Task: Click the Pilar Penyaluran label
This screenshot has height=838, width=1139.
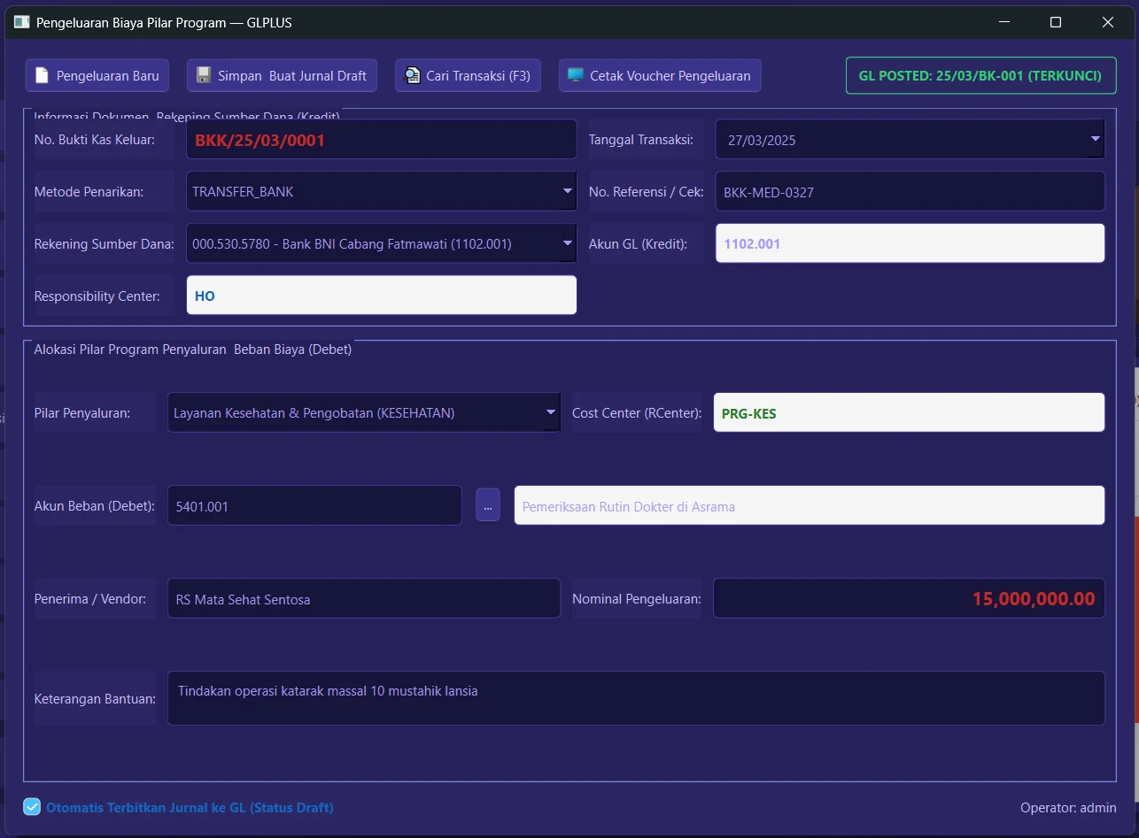Action: tap(82, 412)
